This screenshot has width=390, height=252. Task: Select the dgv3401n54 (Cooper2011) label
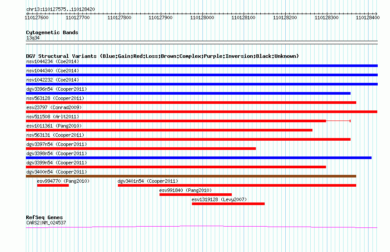coord(148,181)
